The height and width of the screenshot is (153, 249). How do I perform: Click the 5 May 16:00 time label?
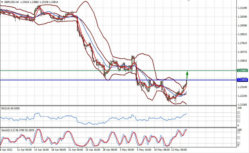pyautogui.click(x=144, y=150)
